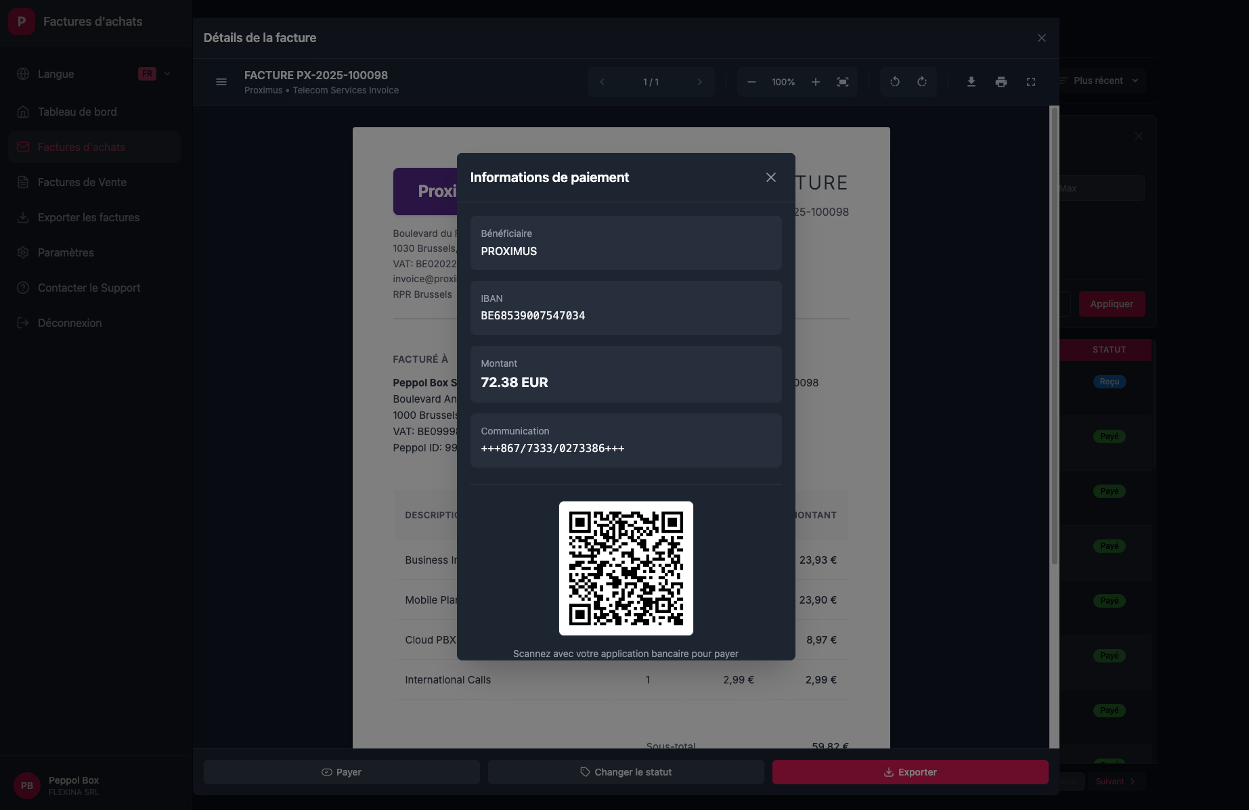Go to previous PDF page arrow
The width and height of the screenshot is (1249, 810).
[602, 82]
